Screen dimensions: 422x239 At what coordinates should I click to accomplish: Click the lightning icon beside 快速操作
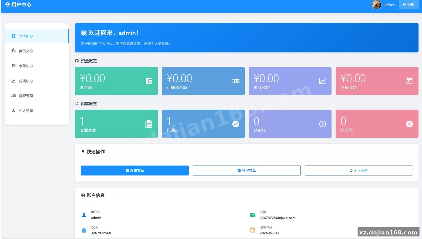(x=83, y=152)
